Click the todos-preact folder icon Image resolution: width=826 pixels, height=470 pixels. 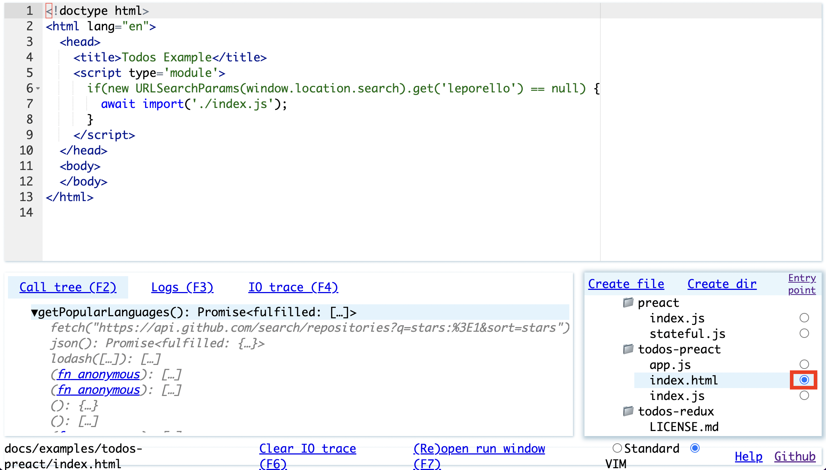click(628, 349)
